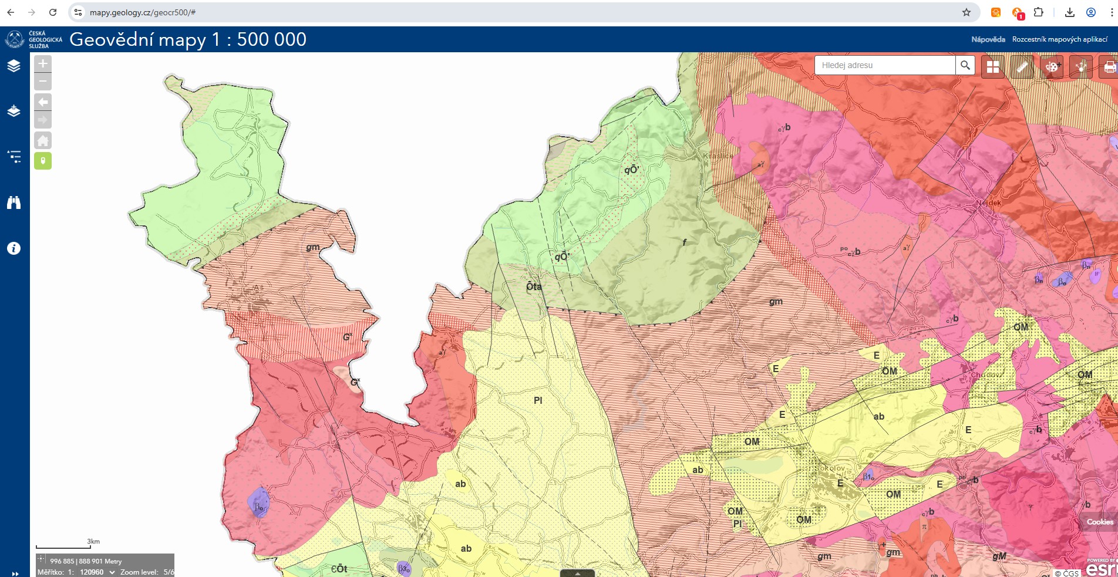Expand the sidebar with double-arrow
This screenshot has height=577, width=1118.
15,573
